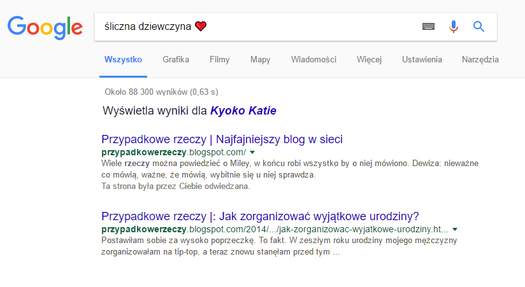
Task: Open 'Przypadkowe rzeczy | Najfajniejszy blog w sieci' result
Action: (x=222, y=139)
